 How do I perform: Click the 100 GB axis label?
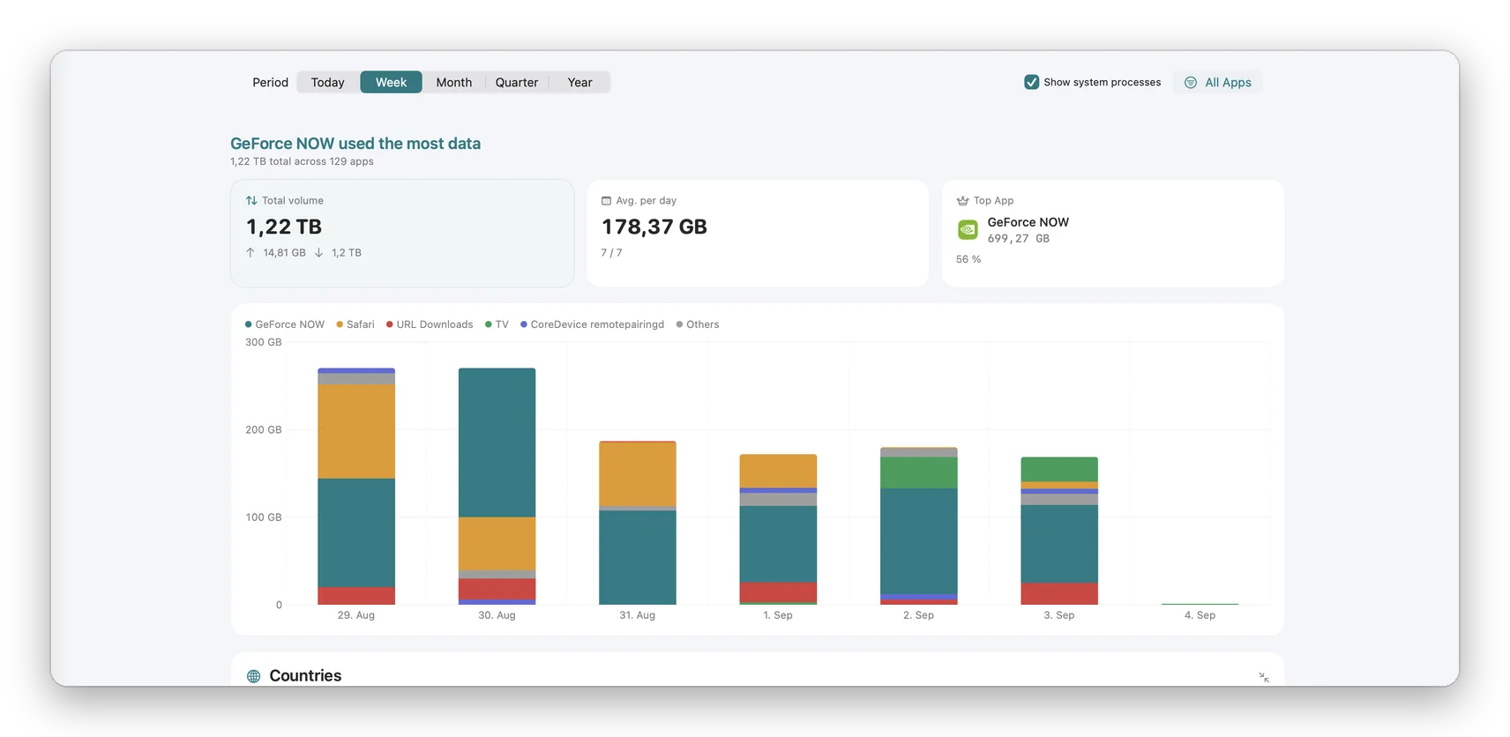click(x=264, y=517)
